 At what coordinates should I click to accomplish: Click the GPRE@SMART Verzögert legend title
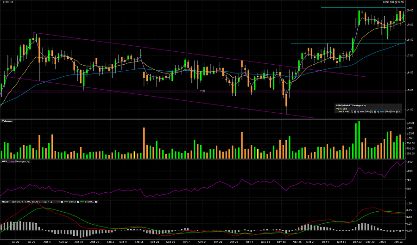coord(349,106)
